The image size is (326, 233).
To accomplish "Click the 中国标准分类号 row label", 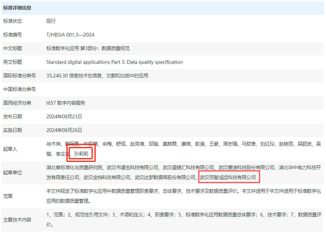I will tap(19, 89).
